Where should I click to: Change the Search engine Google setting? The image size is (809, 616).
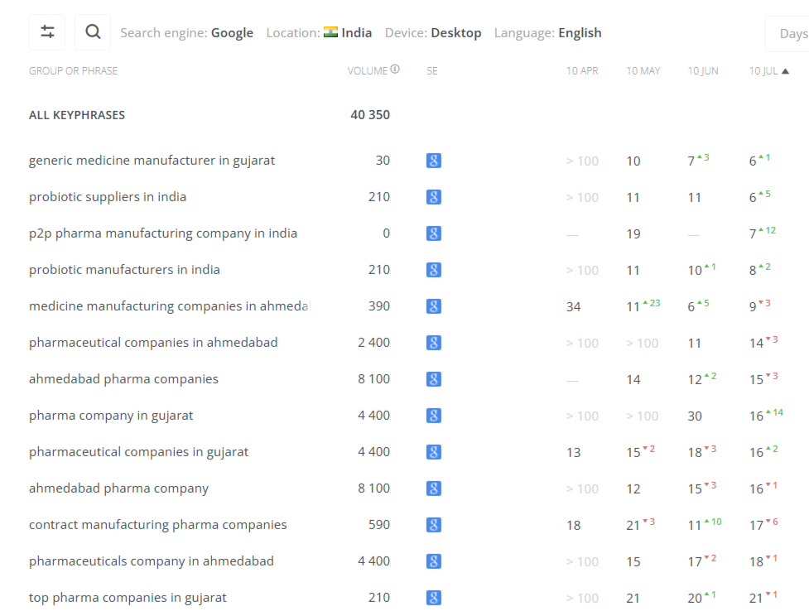[x=187, y=33]
